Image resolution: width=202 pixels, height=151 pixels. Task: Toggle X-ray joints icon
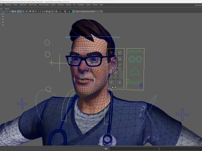[52, 11]
